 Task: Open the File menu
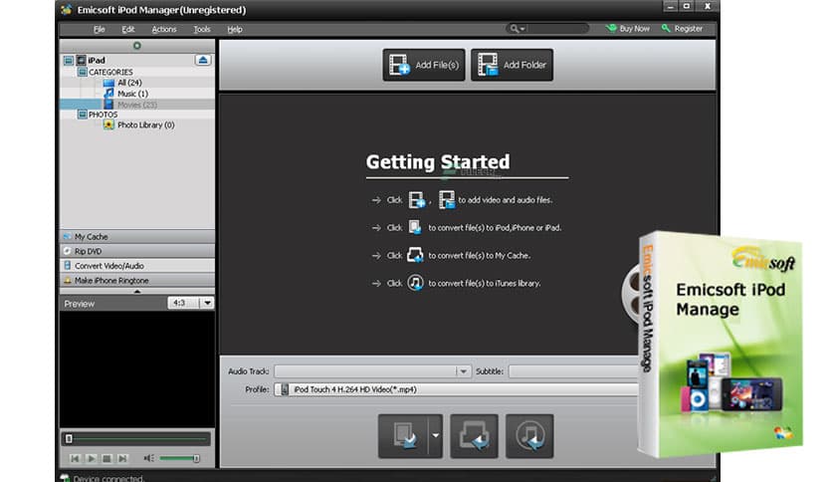tap(100, 29)
